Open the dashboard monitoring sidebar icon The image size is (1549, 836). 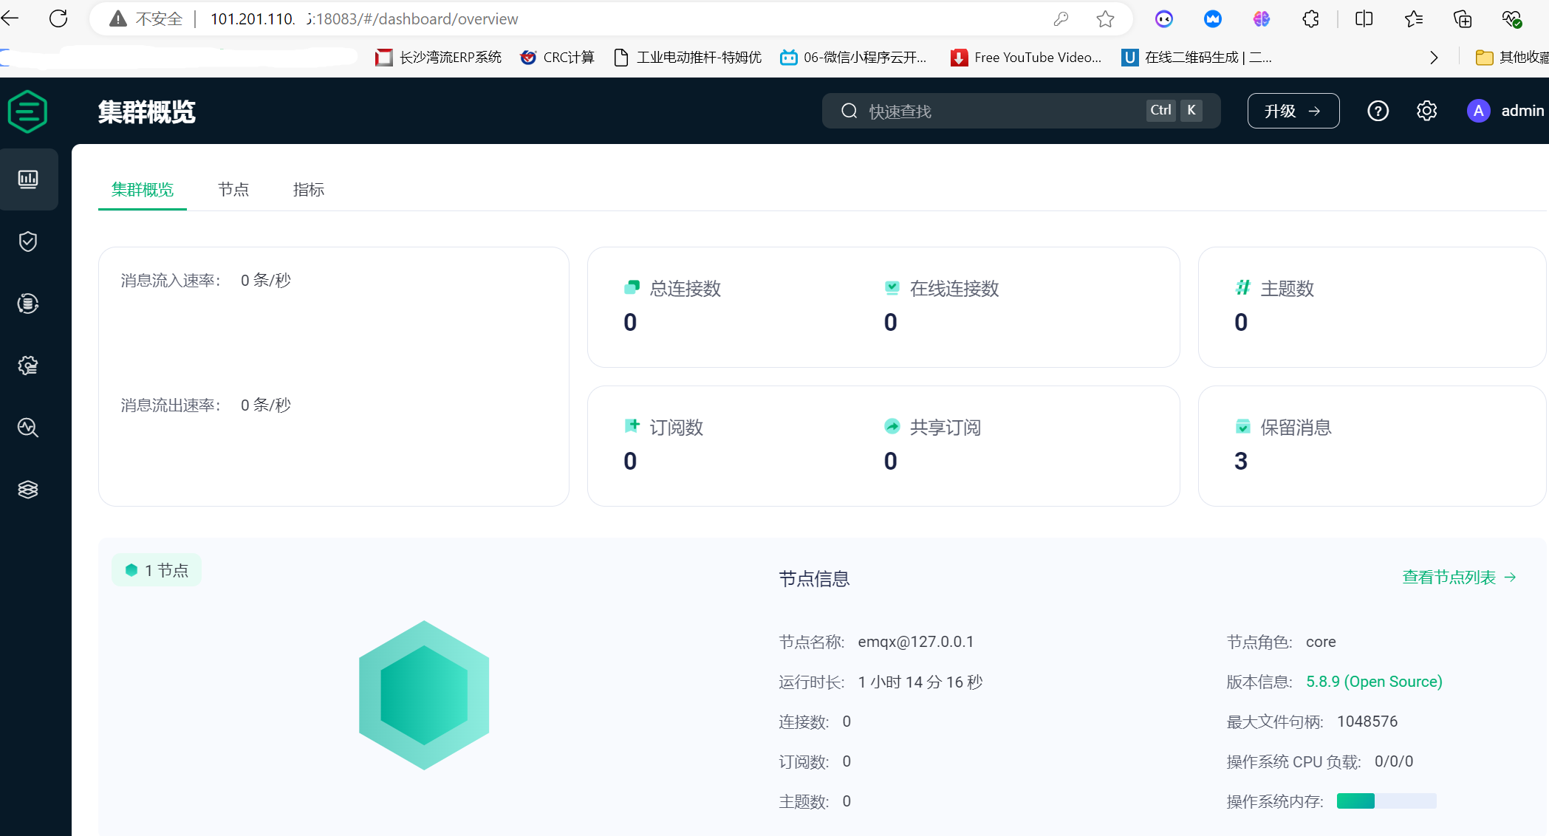point(28,179)
